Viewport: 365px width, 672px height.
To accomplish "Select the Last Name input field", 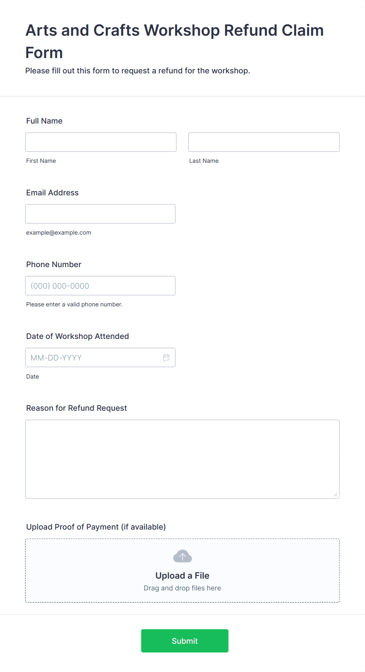I will 264,142.
